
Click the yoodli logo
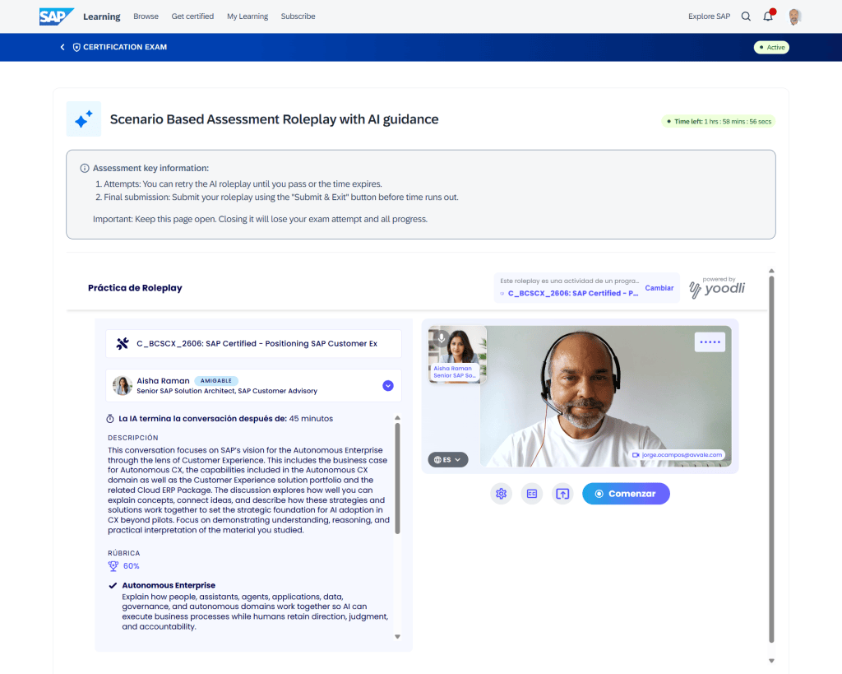pos(717,287)
